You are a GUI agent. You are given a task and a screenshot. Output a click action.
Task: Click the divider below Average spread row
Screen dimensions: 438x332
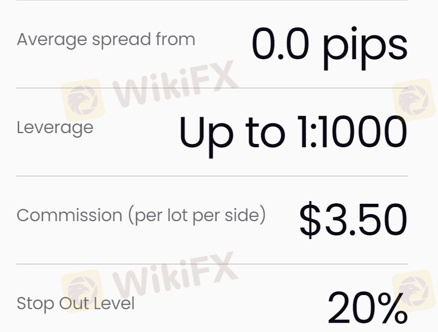[212, 88]
